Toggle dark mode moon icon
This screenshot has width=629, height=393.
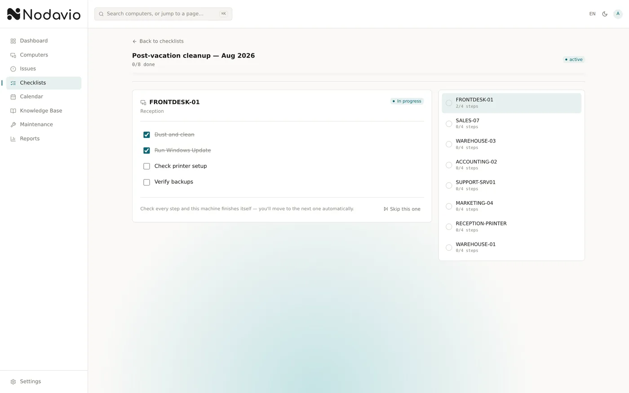(605, 14)
